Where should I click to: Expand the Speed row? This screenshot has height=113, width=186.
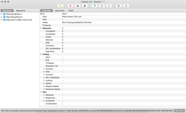click(x=44, y=83)
